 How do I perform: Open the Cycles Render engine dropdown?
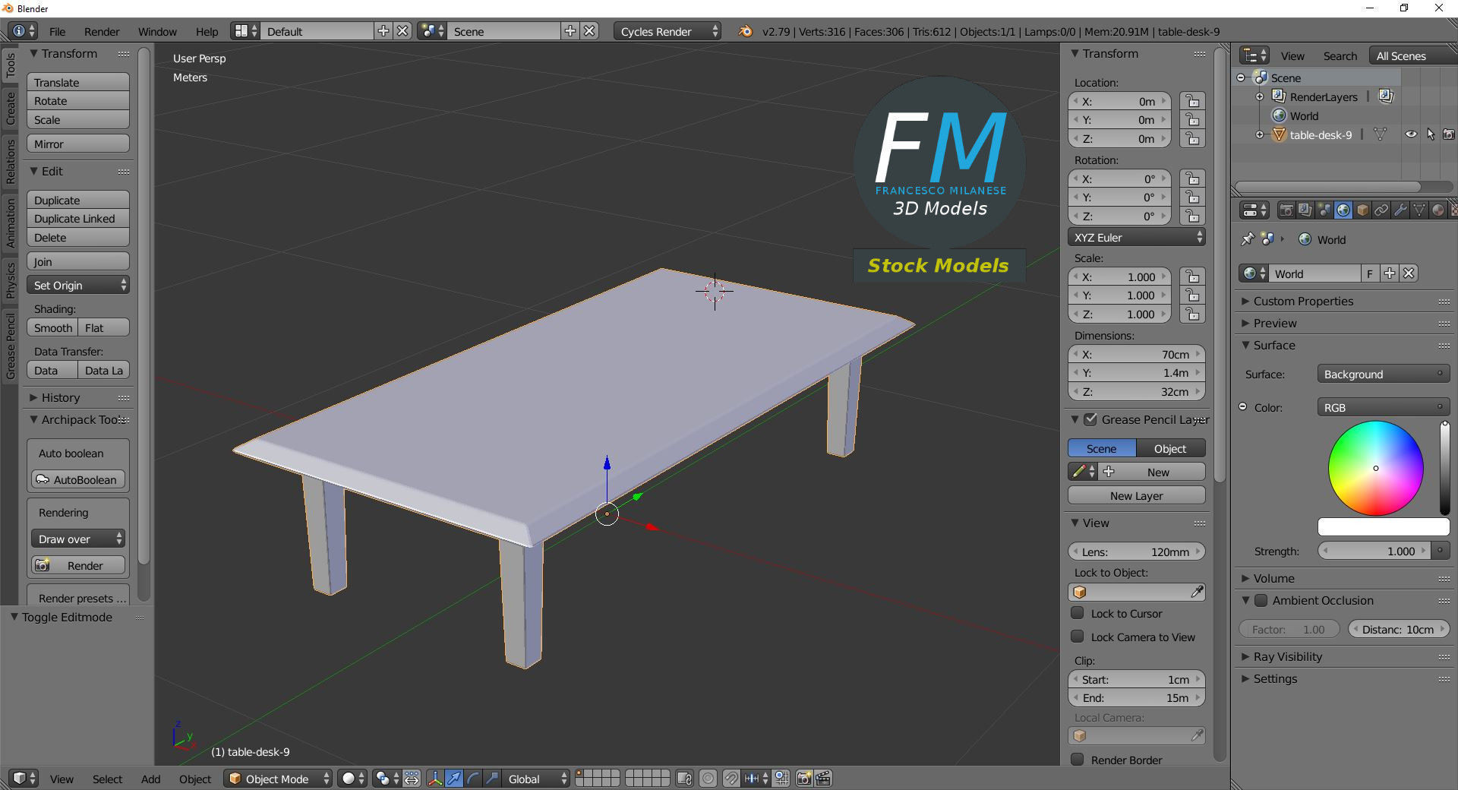[x=668, y=31]
